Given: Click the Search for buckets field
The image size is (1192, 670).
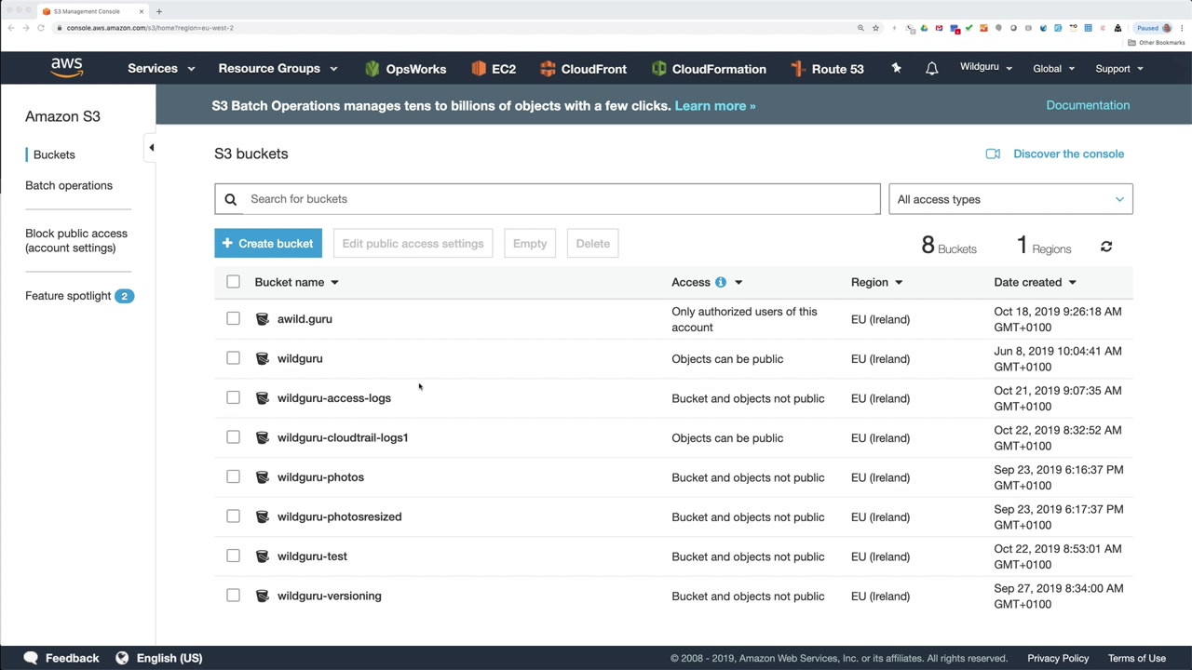Looking at the screenshot, I should [559, 199].
